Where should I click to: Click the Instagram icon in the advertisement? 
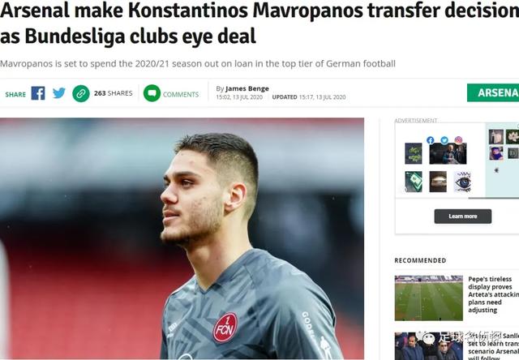tap(458, 140)
